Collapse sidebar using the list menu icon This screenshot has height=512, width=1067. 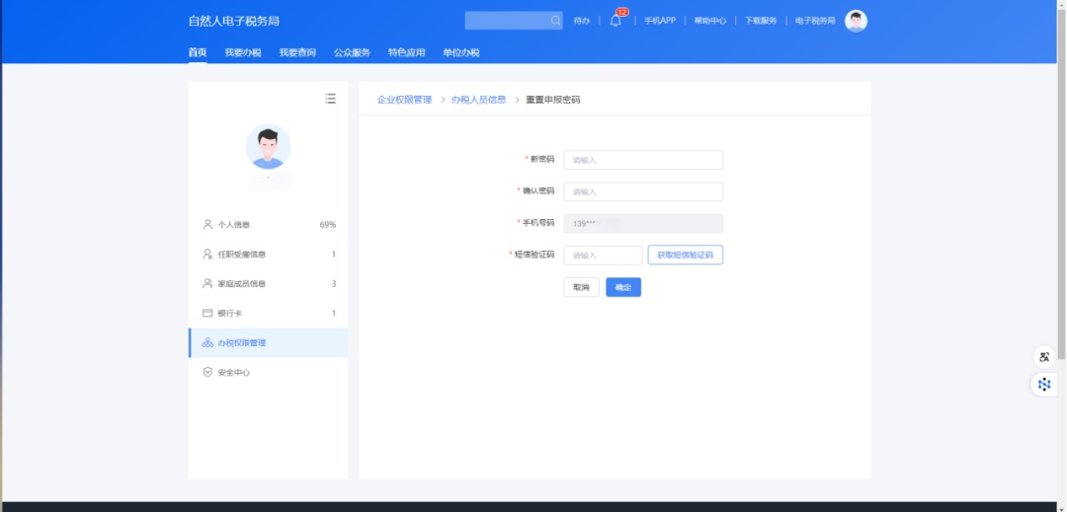[x=330, y=99]
